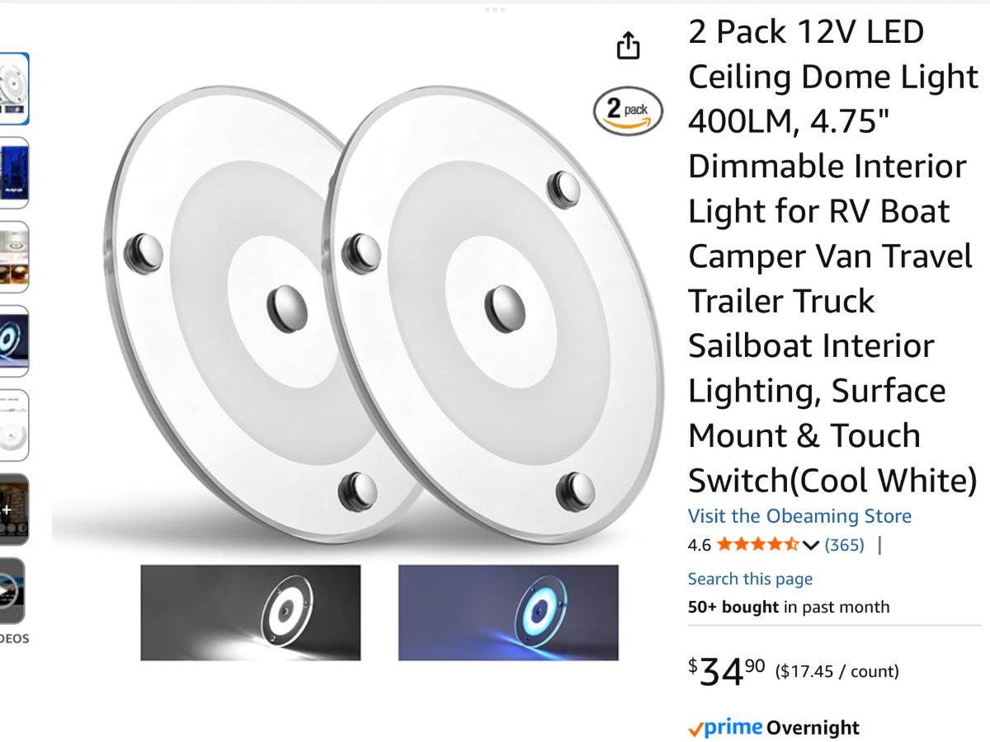The width and height of the screenshot is (990, 742).
Task: Click the share icon above the product image
Action: (x=629, y=45)
